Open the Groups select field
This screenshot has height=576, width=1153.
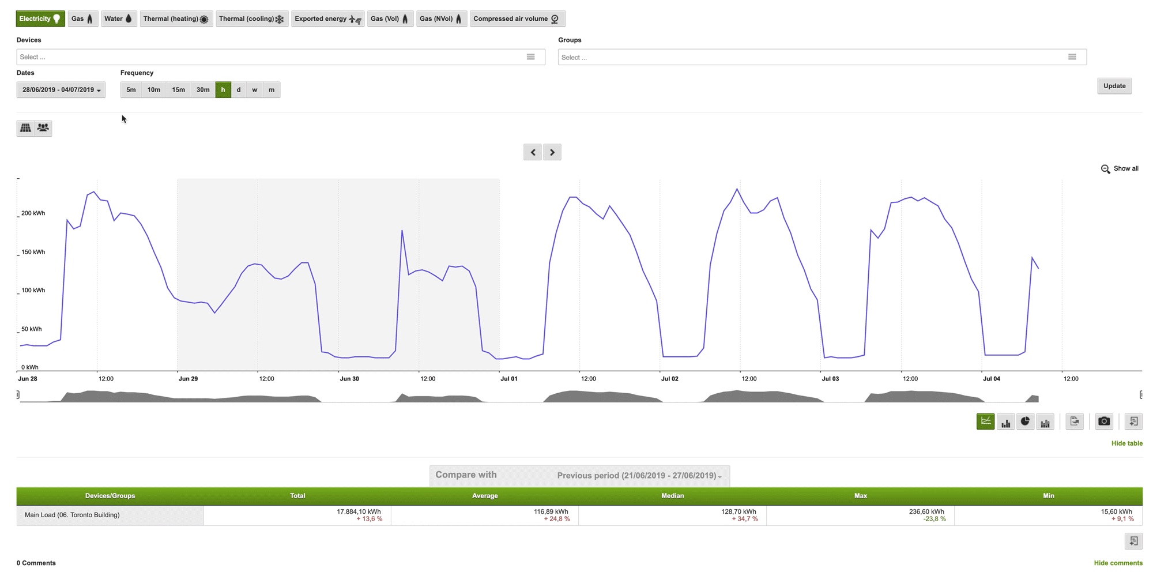pos(822,57)
